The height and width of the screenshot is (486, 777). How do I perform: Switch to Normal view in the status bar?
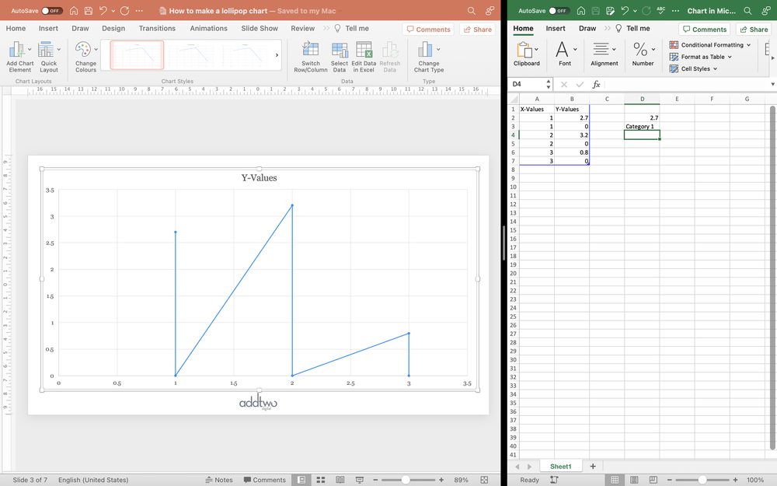(x=301, y=480)
